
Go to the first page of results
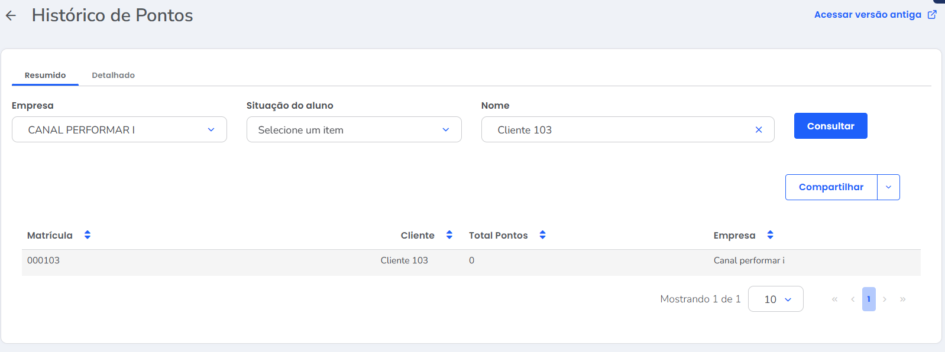click(x=834, y=299)
